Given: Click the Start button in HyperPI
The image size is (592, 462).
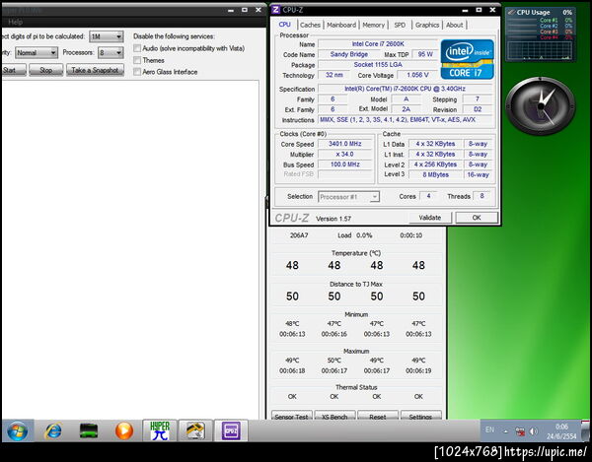Looking at the screenshot, I should pyautogui.click(x=13, y=70).
